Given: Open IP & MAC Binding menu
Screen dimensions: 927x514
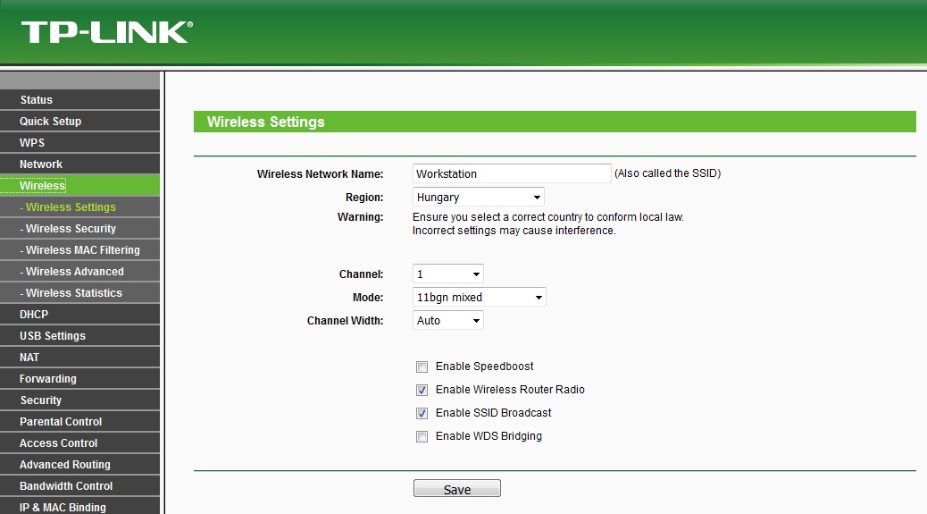Looking at the screenshot, I should [x=79, y=507].
